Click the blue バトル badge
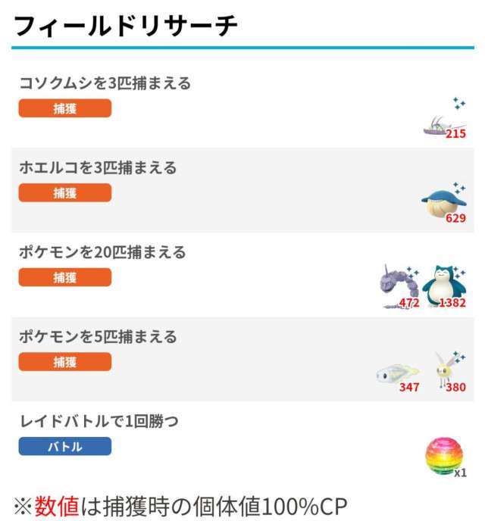485x521 pixels. pos(65,447)
